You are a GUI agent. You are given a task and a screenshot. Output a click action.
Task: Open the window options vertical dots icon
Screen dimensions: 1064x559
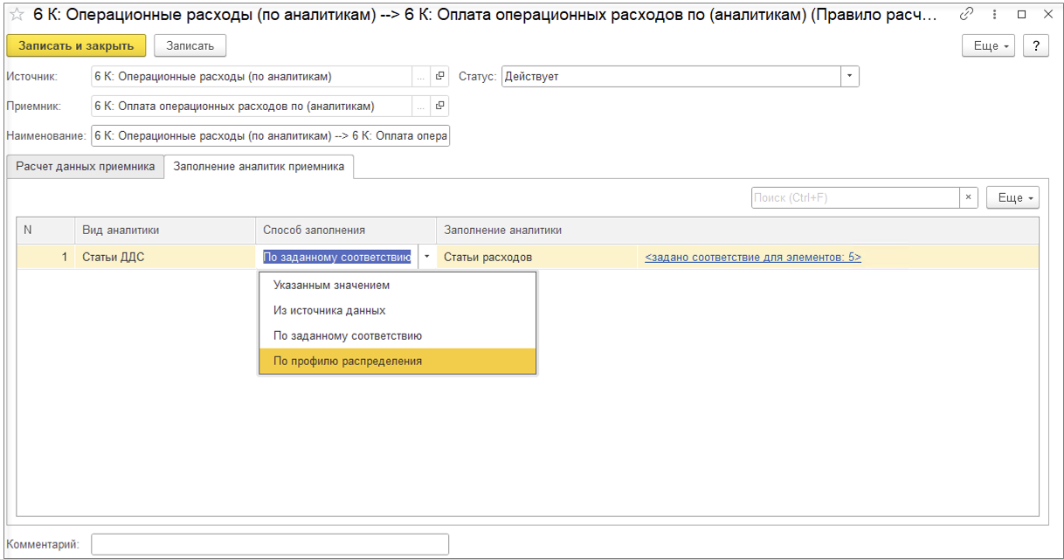[x=994, y=15]
